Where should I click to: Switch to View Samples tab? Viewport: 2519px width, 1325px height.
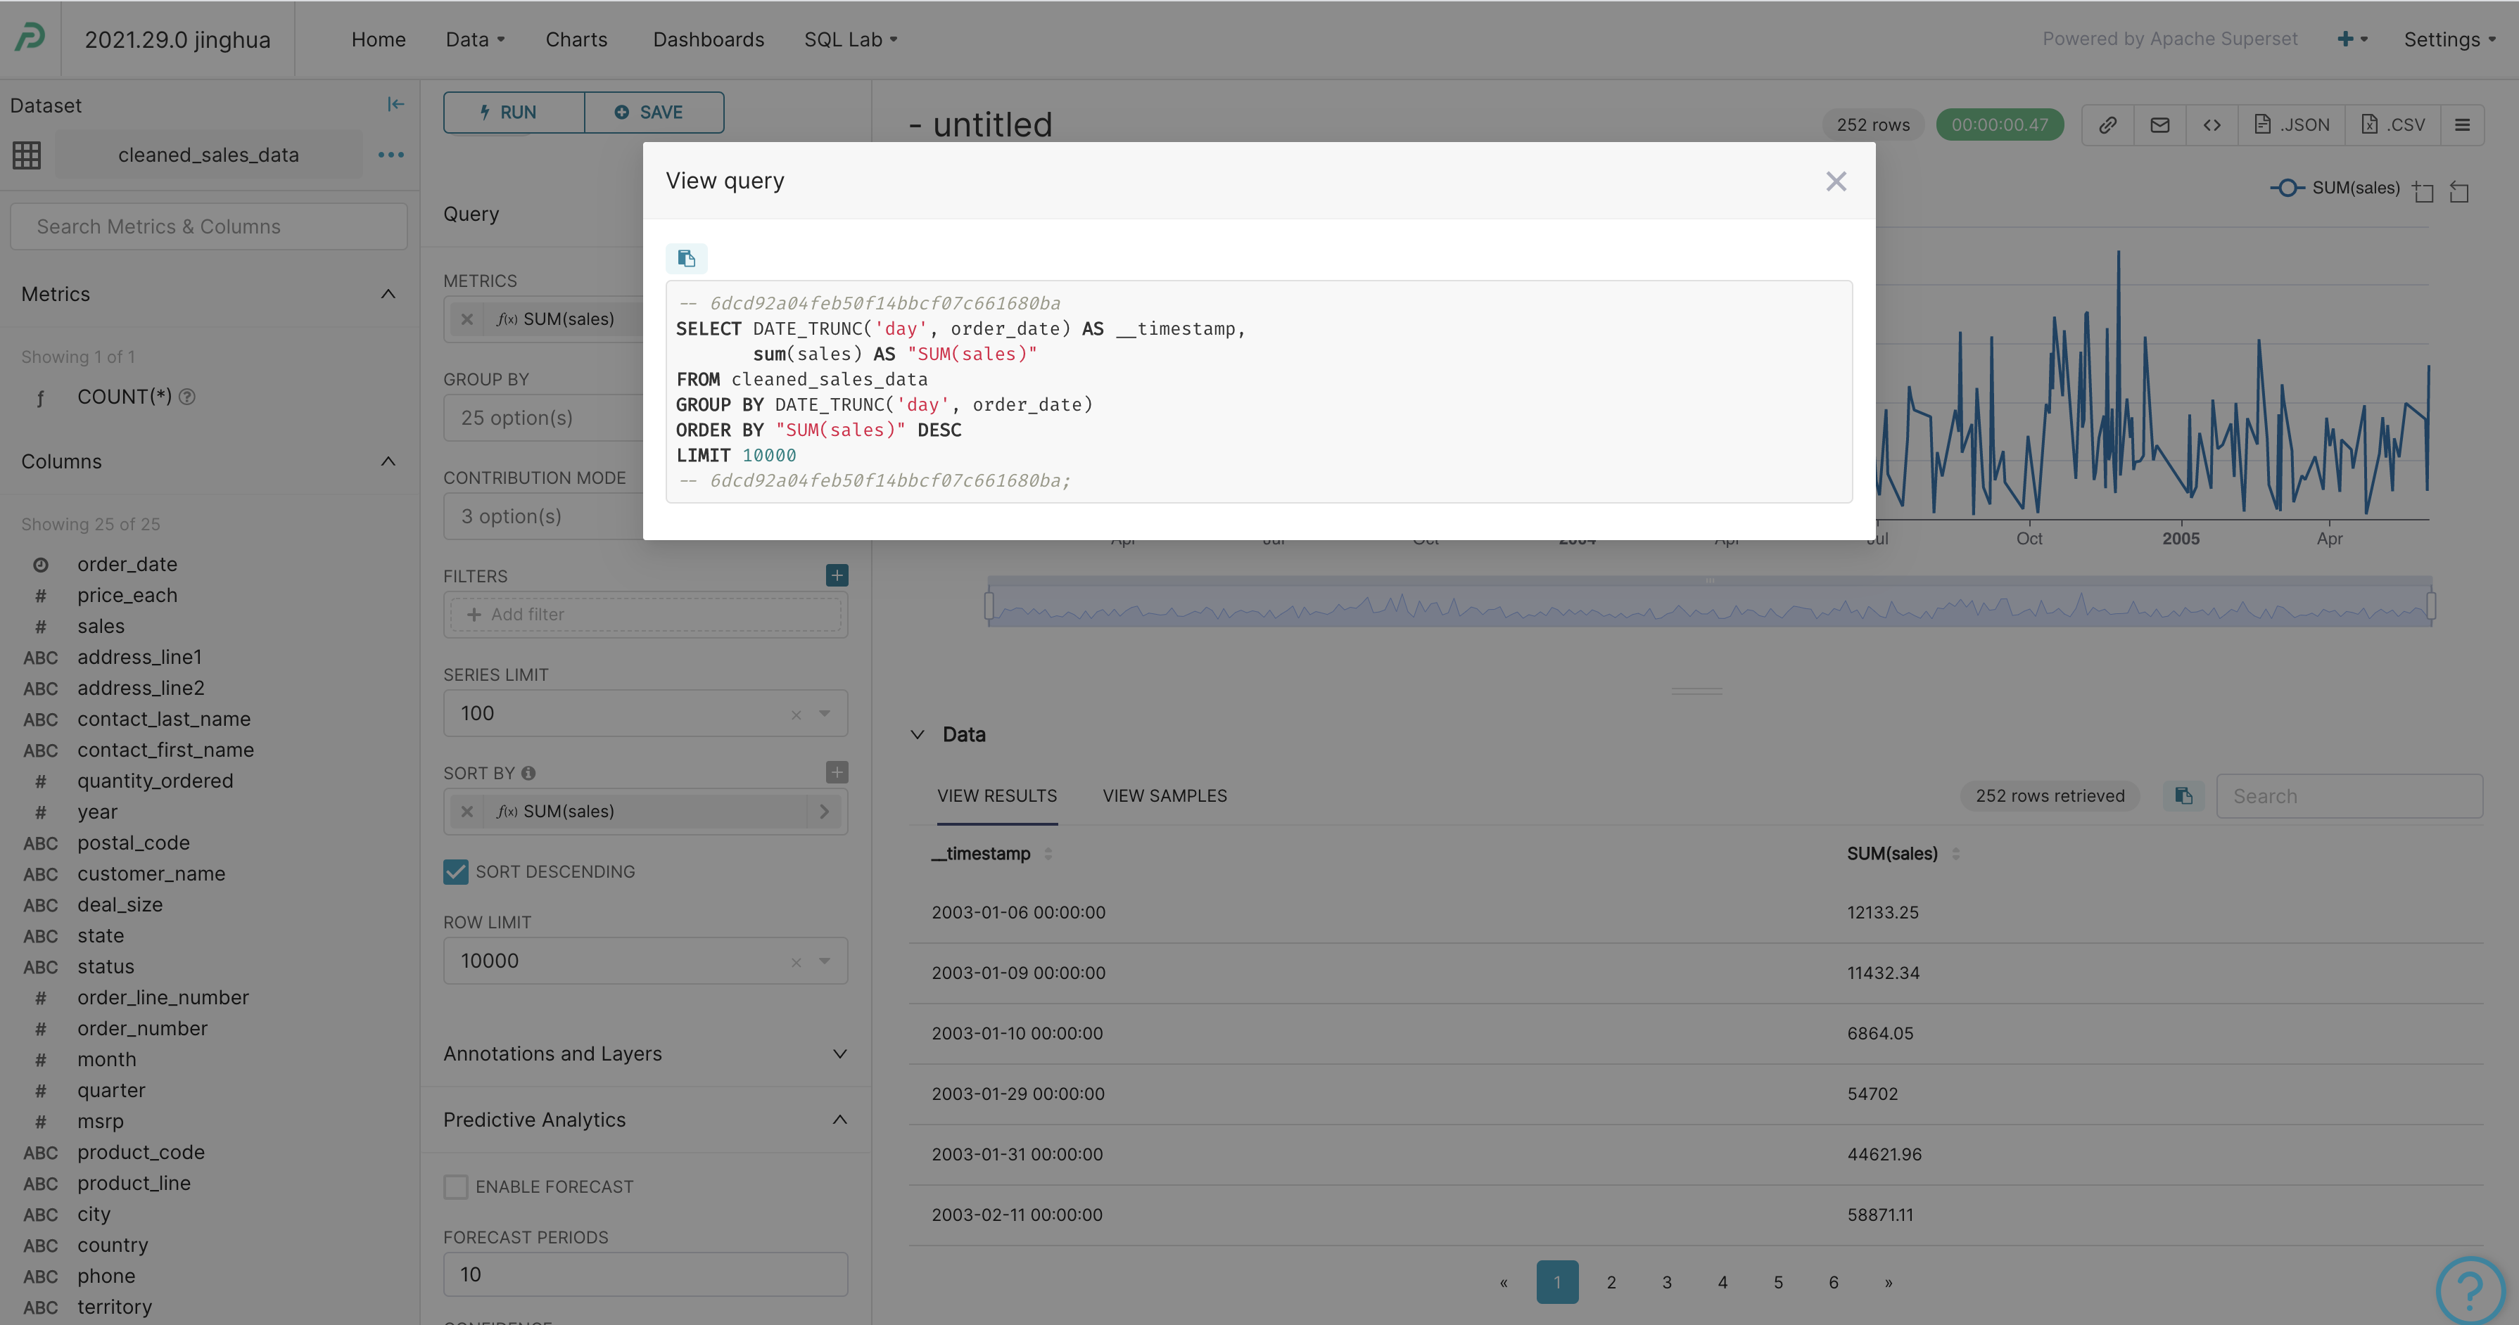click(x=1165, y=795)
